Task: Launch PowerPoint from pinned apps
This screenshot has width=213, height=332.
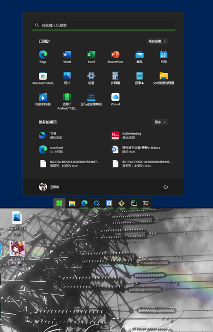Action: coord(116,57)
